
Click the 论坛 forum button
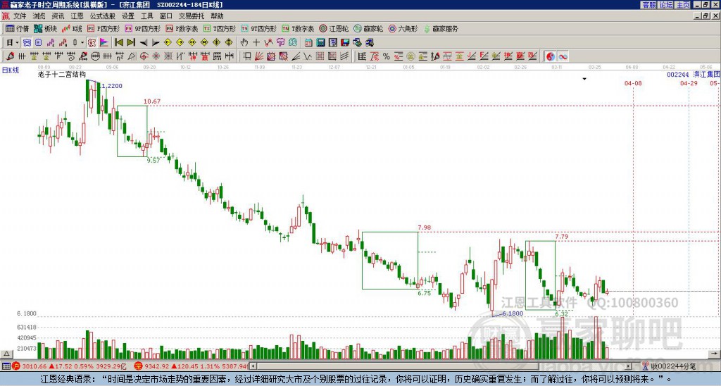[666, 5]
